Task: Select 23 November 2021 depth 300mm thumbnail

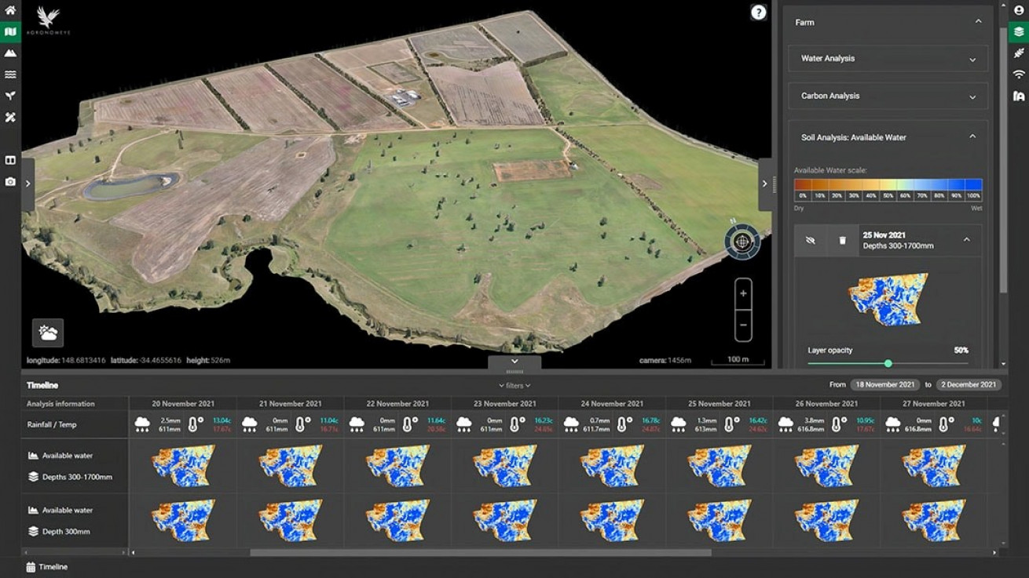Action: pos(505,521)
